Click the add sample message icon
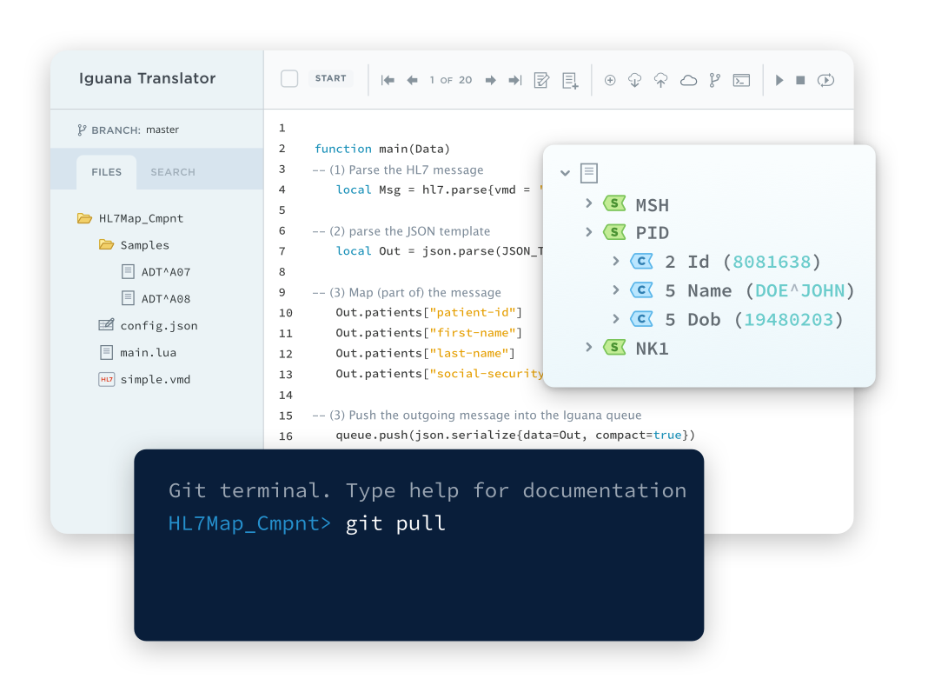 click(570, 80)
